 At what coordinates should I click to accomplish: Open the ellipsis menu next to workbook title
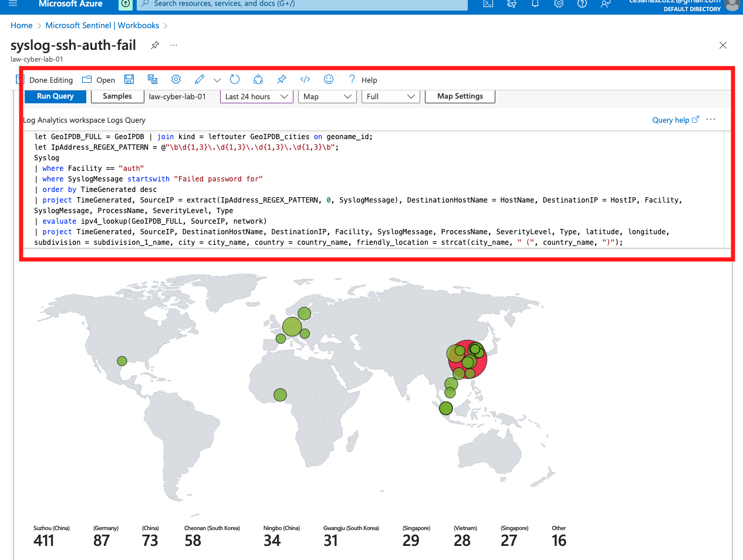[x=174, y=45]
